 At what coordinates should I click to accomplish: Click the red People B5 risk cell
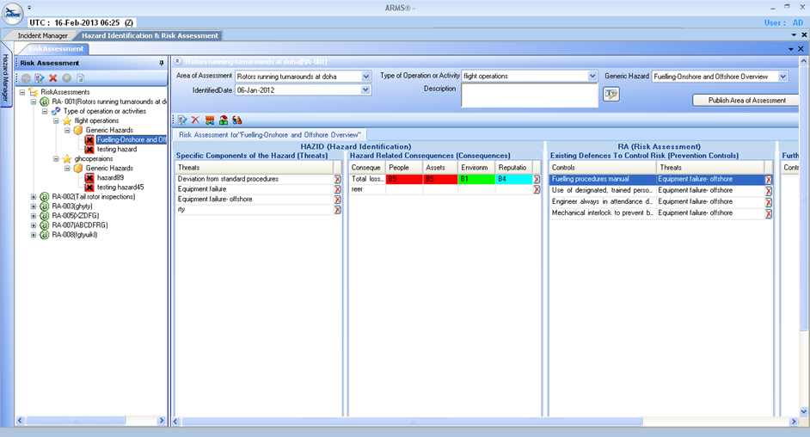coord(403,179)
